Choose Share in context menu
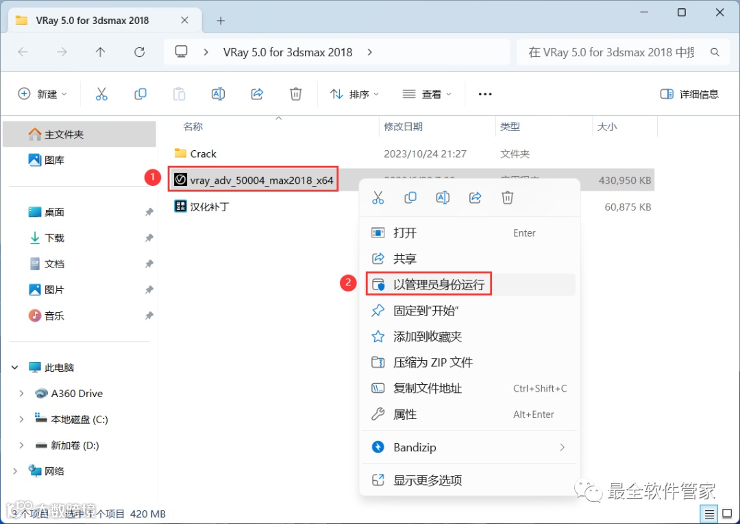740x524 pixels. click(471, 259)
